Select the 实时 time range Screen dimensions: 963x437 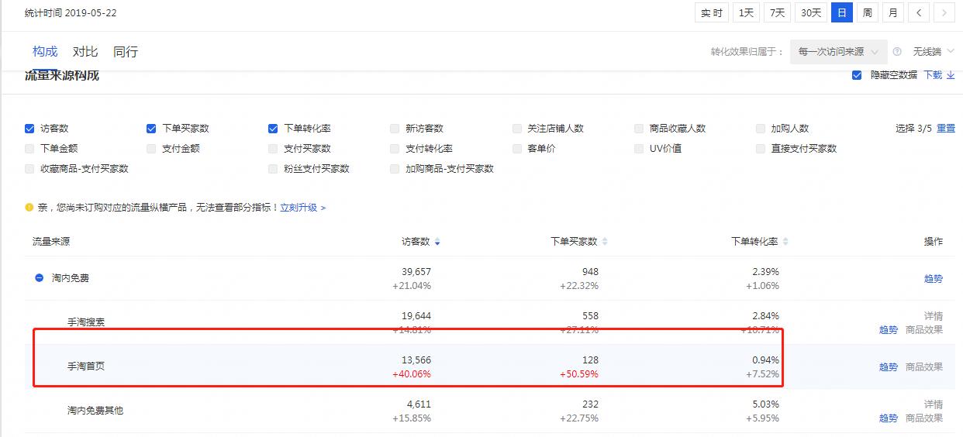pyautogui.click(x=712, y=12)
